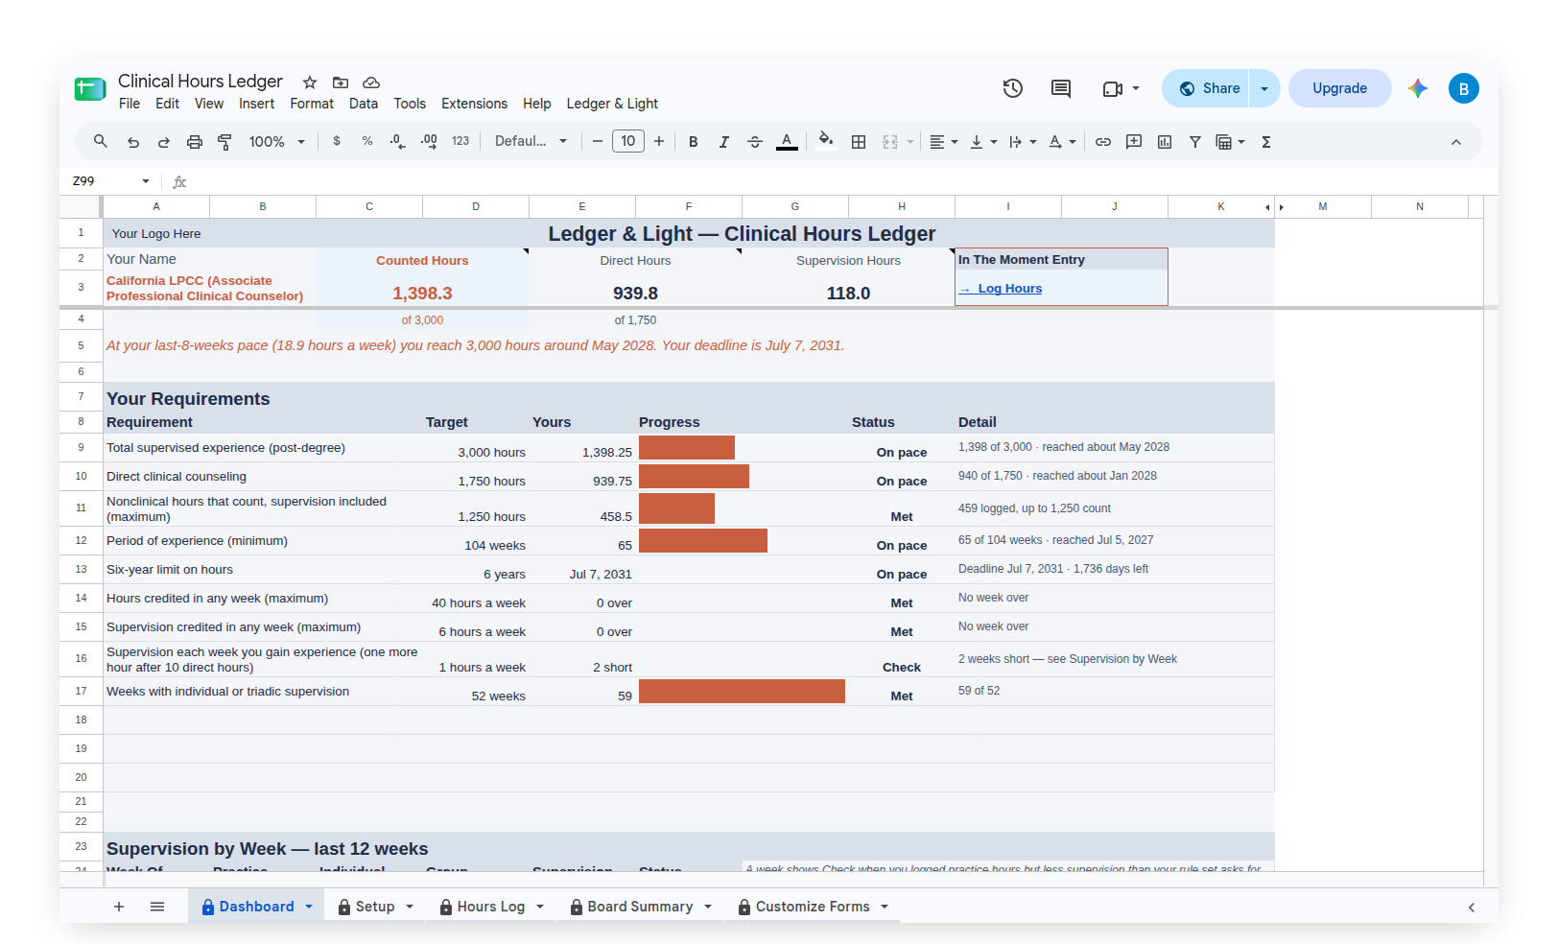This screenshot has height=944, width=1558.
Task: Insert a comment from toolbar
Action: [x=1134, y=142]
